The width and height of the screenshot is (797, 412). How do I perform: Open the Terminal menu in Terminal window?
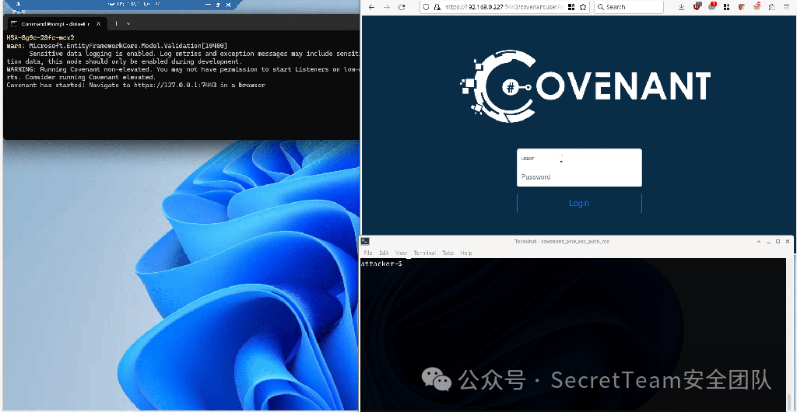pos(424,253)
